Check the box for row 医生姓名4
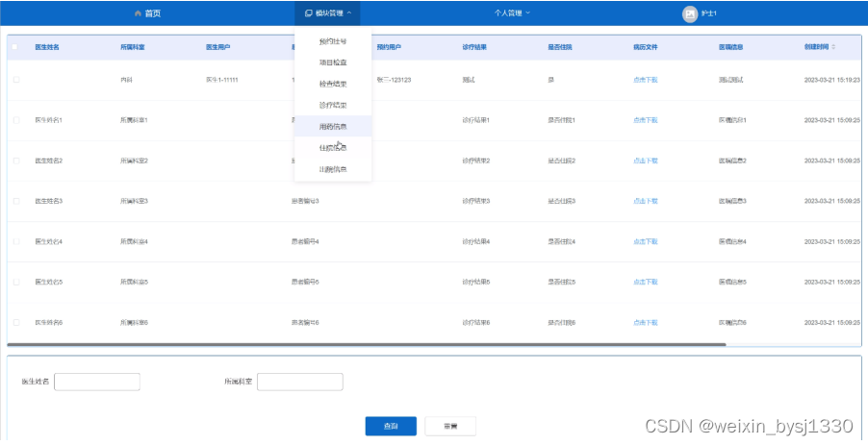Screen dimensions: 868x445 coord(16,241)
